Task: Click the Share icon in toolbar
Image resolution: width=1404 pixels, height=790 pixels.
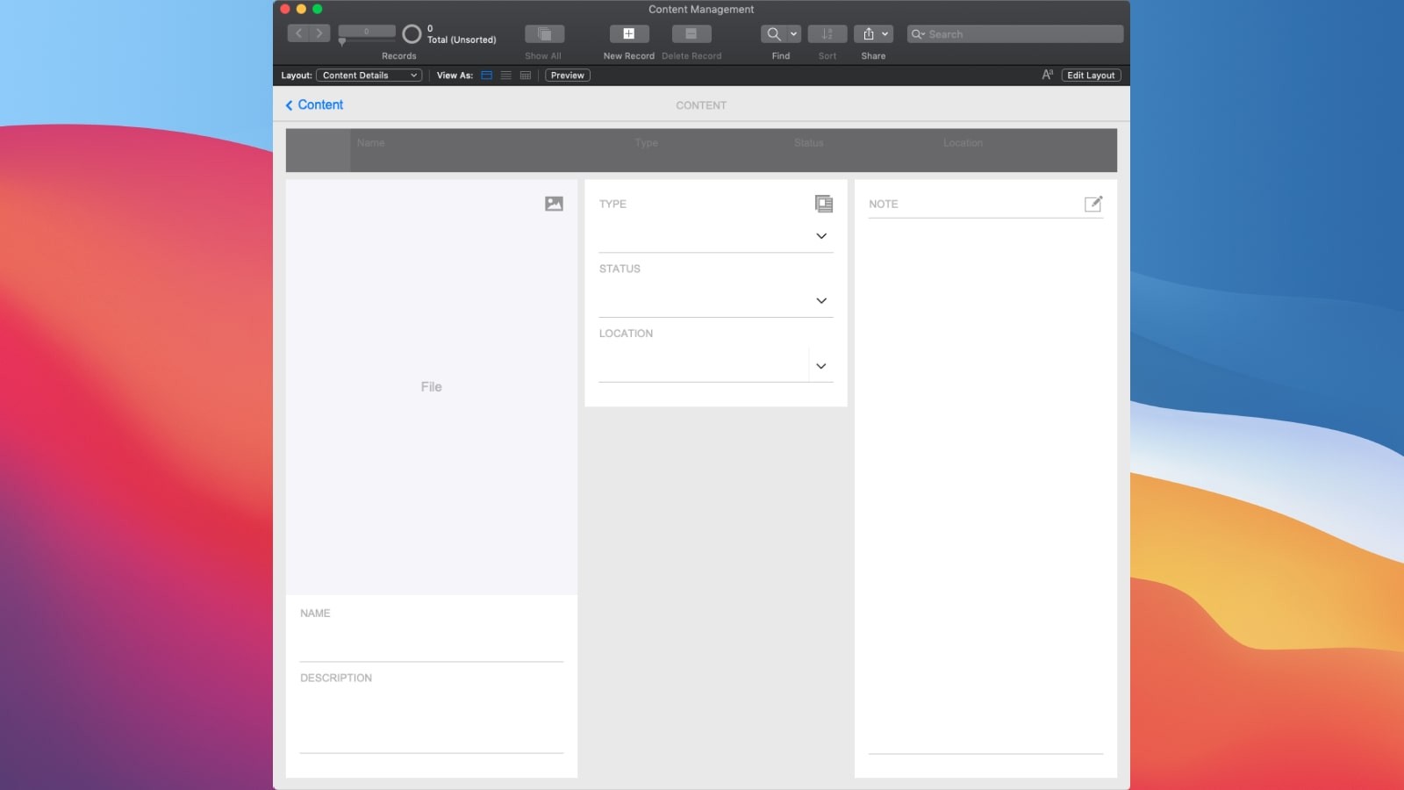Action: tap(868, 34)
